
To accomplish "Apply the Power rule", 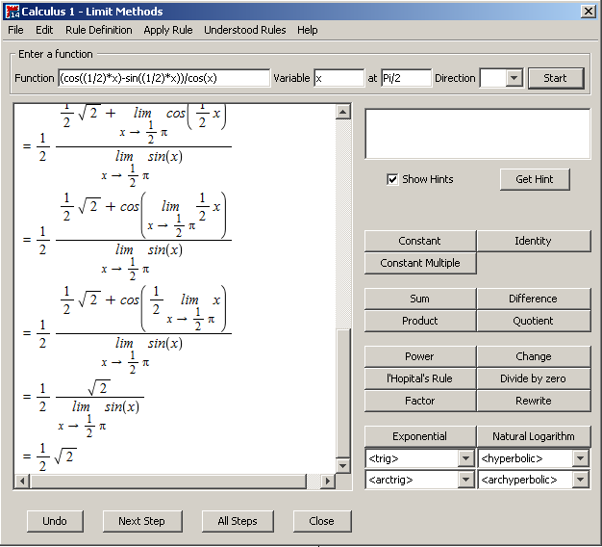I will tap(420, 356).
